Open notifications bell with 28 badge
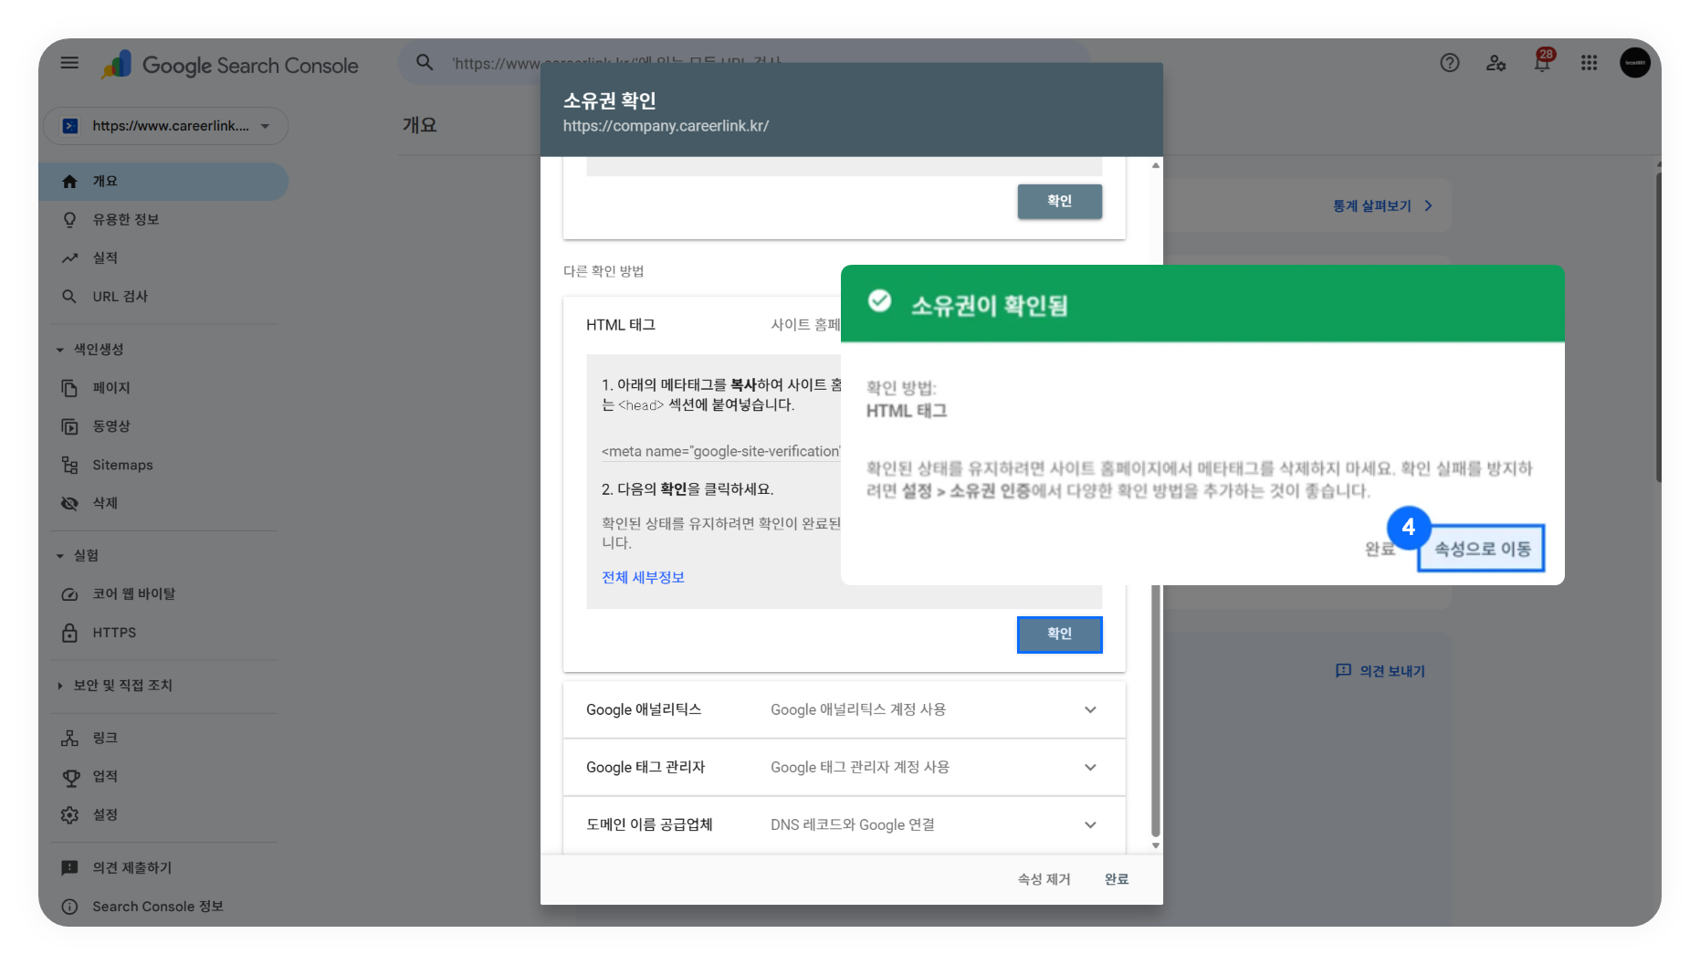Screen dimensions: 1700x965 tap(1543, 61)
